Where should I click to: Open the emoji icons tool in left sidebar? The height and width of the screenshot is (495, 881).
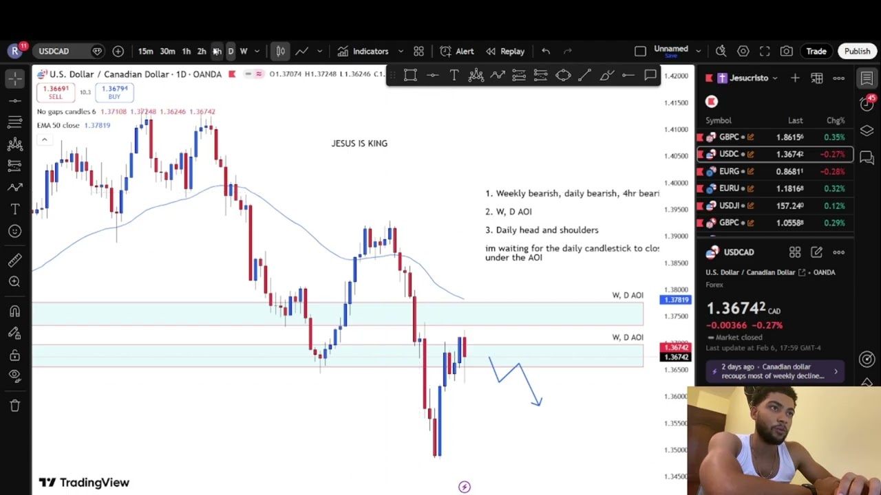click(x=15, y=231)
